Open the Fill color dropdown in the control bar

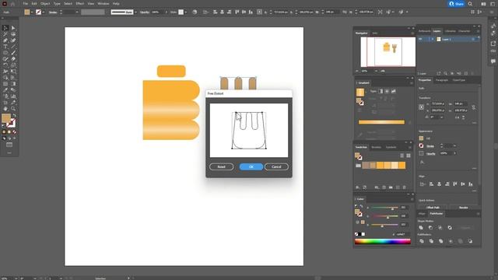(32, 12)
